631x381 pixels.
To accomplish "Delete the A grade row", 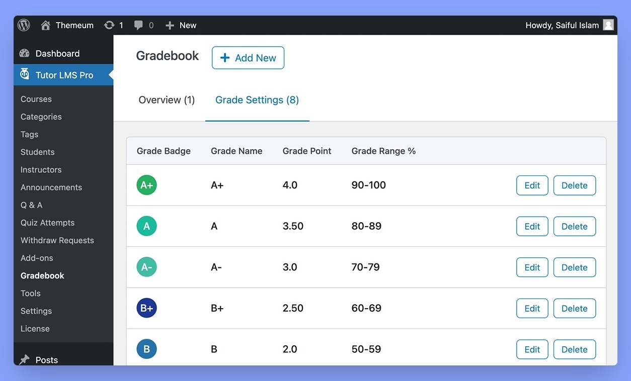I will point(575,226).
